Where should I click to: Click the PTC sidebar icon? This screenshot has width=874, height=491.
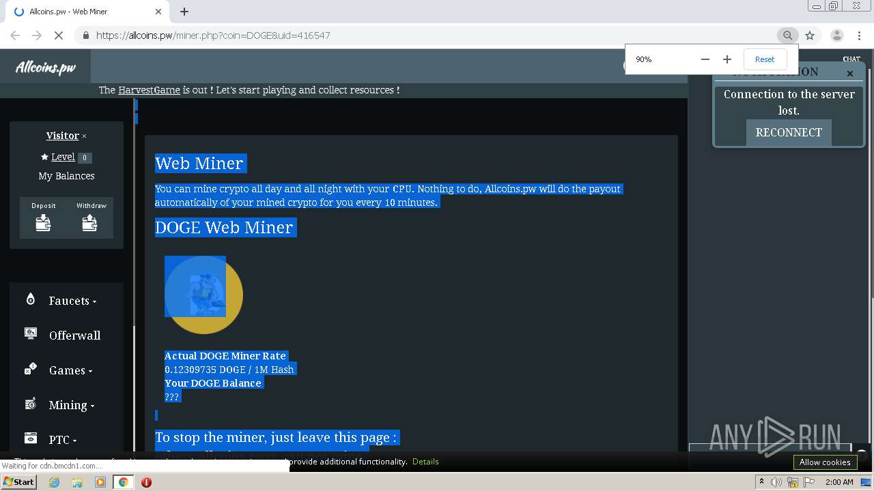click(x=30, y=438)
